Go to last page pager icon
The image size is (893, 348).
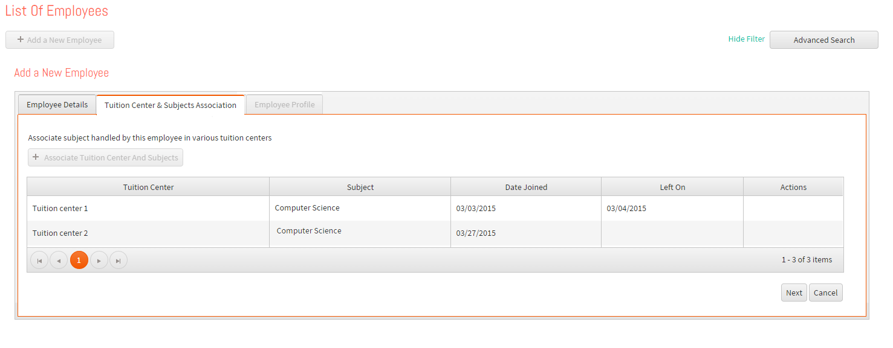(119, 261)
